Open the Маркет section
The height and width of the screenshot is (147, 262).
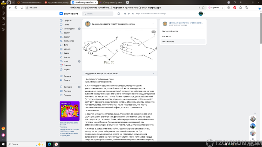[67, 69]
